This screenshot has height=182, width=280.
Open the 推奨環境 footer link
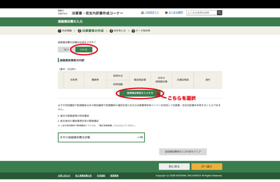[x=114, y=175]
